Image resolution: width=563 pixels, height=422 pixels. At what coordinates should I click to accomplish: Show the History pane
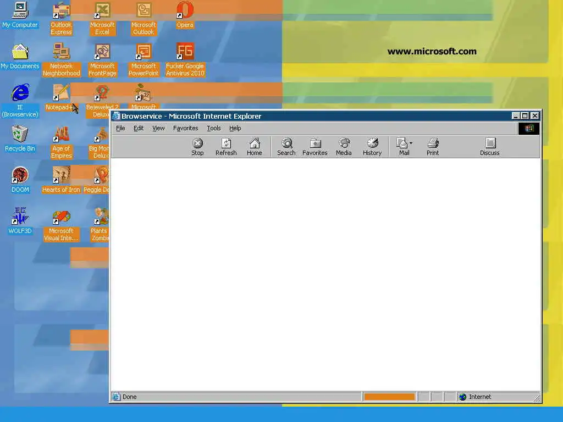click(x=372, y=147)
